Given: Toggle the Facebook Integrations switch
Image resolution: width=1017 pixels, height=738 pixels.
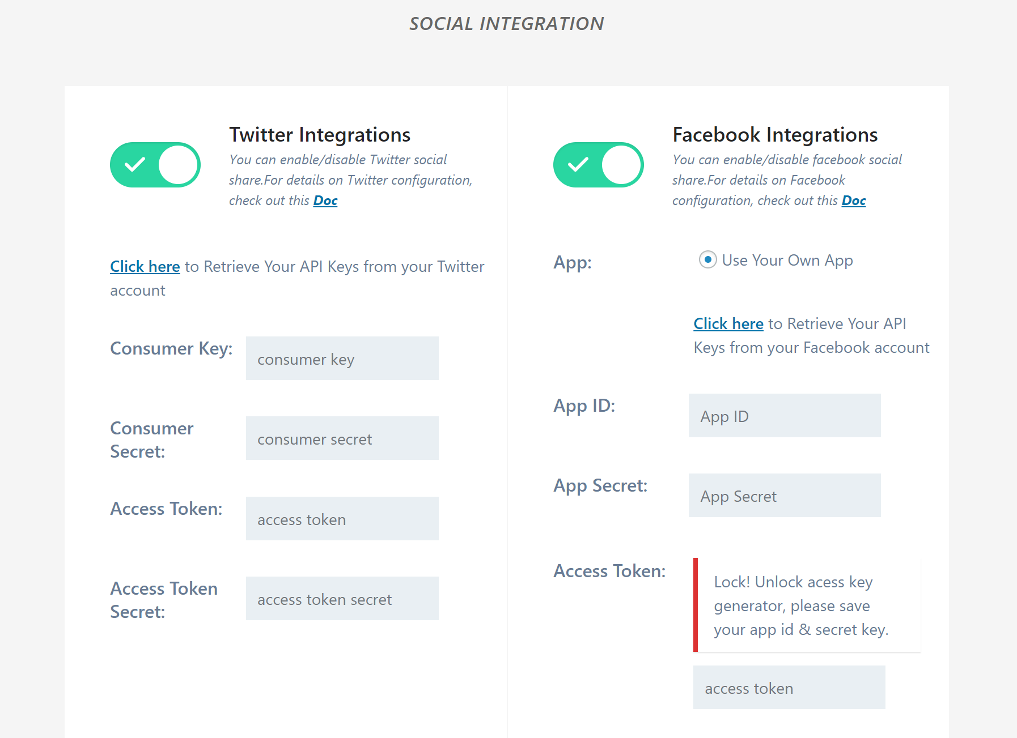Looking at the screenshot, I should pyautogui.click(x=599, y=165).
